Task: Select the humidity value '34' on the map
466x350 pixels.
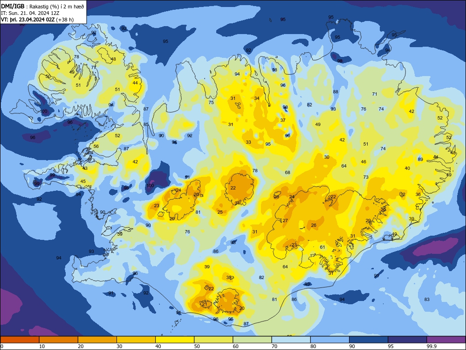Action: (257, 98)
